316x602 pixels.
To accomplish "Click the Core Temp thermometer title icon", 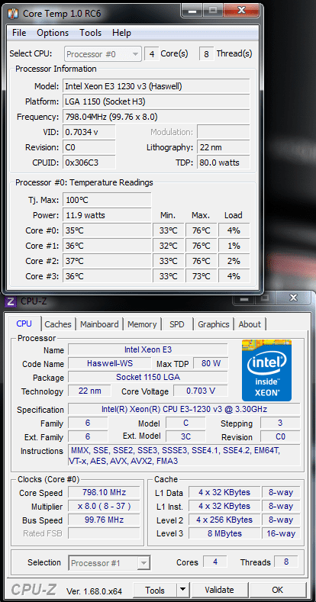I will point(14,13).
